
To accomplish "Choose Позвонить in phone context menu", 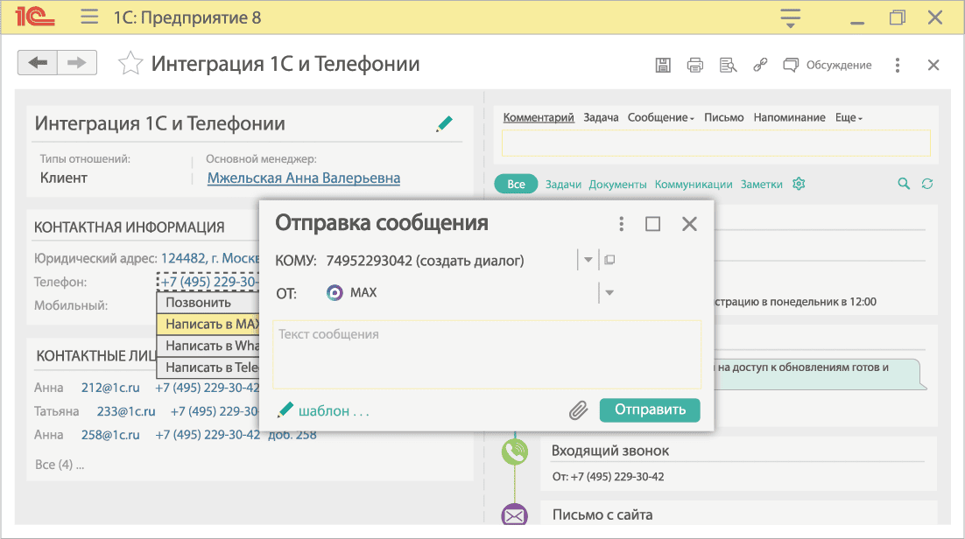I will [x=208, y=303].
